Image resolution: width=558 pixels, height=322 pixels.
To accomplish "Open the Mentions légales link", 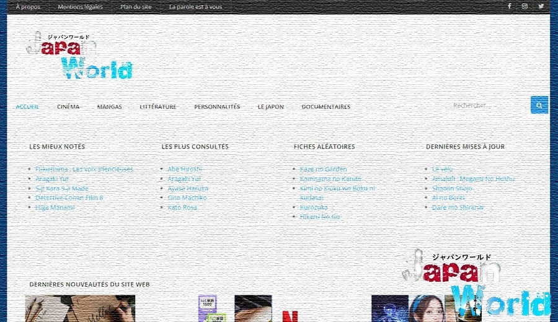I will click(80, 7).
